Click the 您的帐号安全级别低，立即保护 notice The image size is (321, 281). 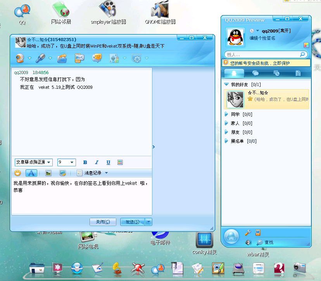260,63
